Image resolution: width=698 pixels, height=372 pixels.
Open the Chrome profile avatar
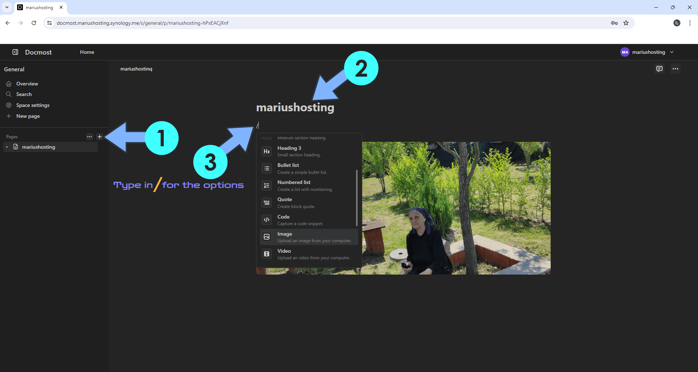pyautogui.click(x=677, y=23)
